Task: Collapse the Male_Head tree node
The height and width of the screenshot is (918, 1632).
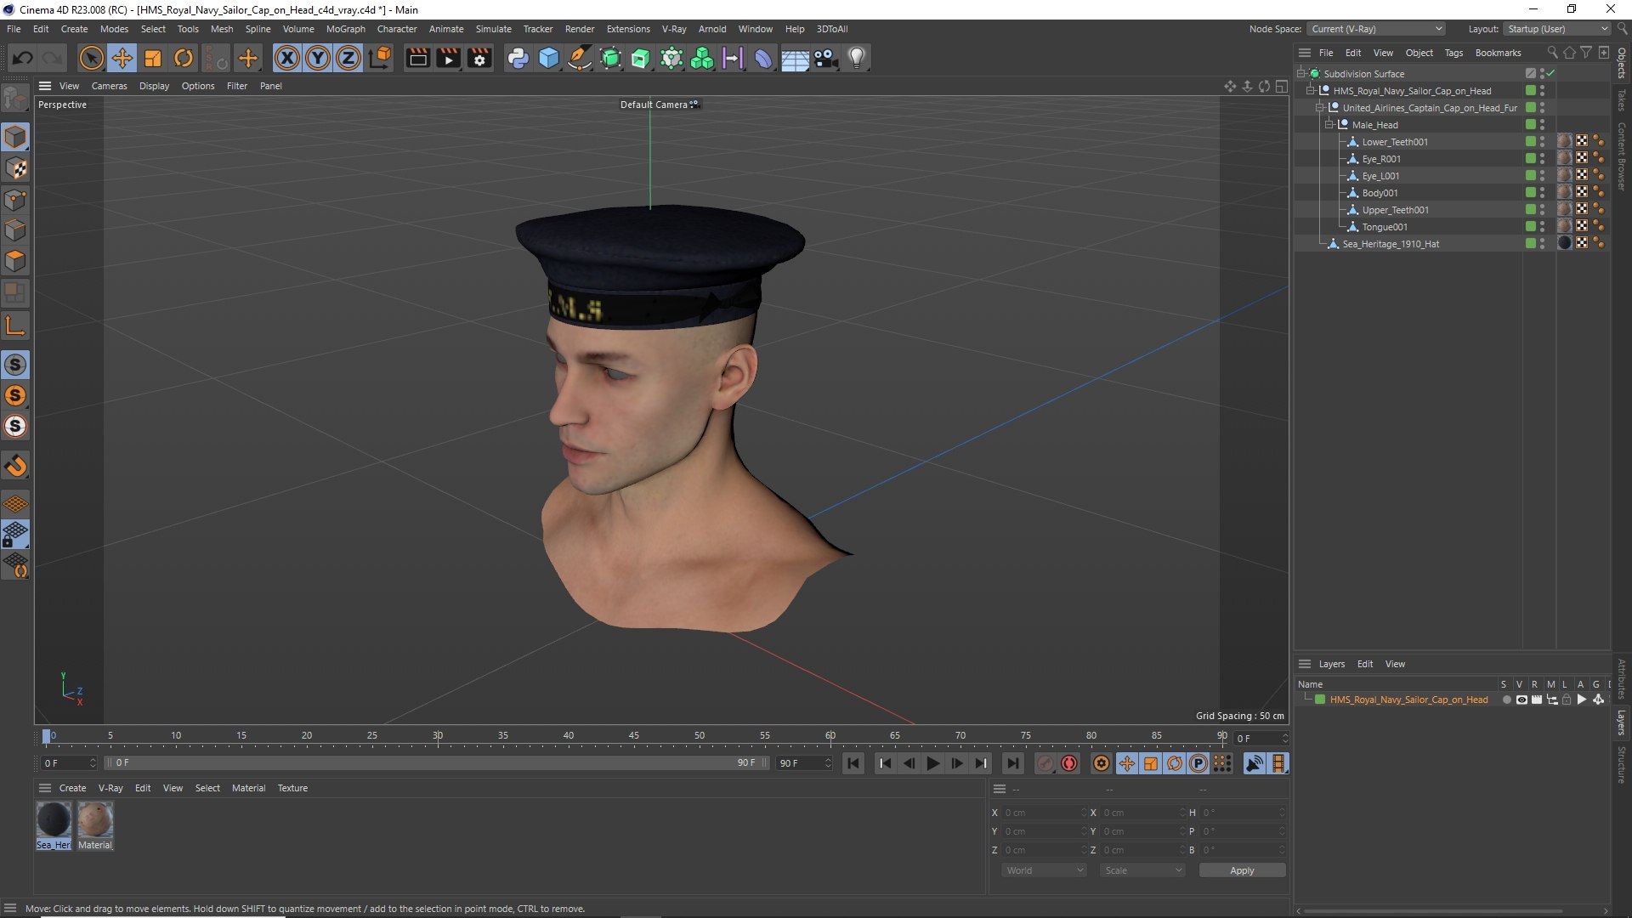Action: click(1329, 125)
